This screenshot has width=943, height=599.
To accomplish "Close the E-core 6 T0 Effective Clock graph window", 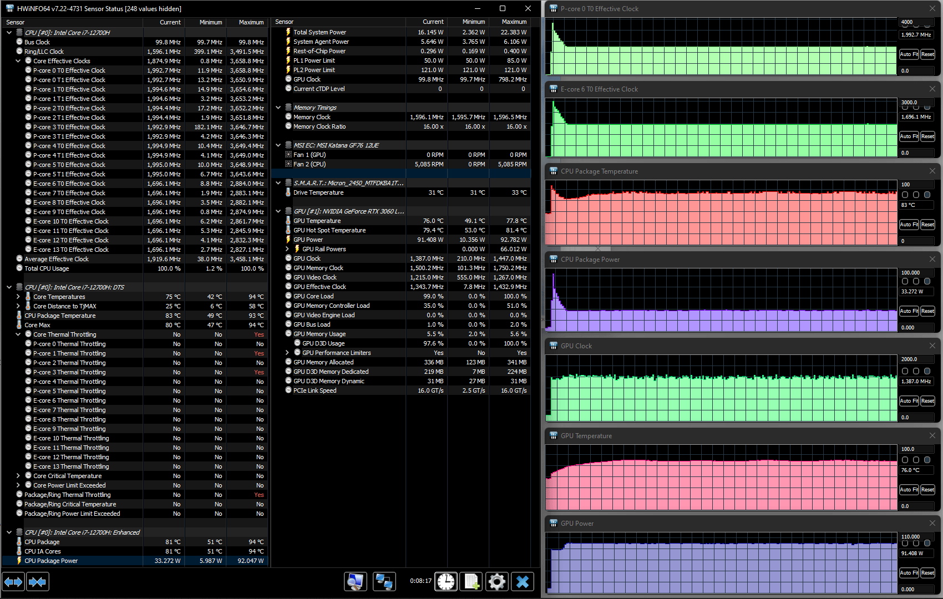I will (x=932, y=89).
